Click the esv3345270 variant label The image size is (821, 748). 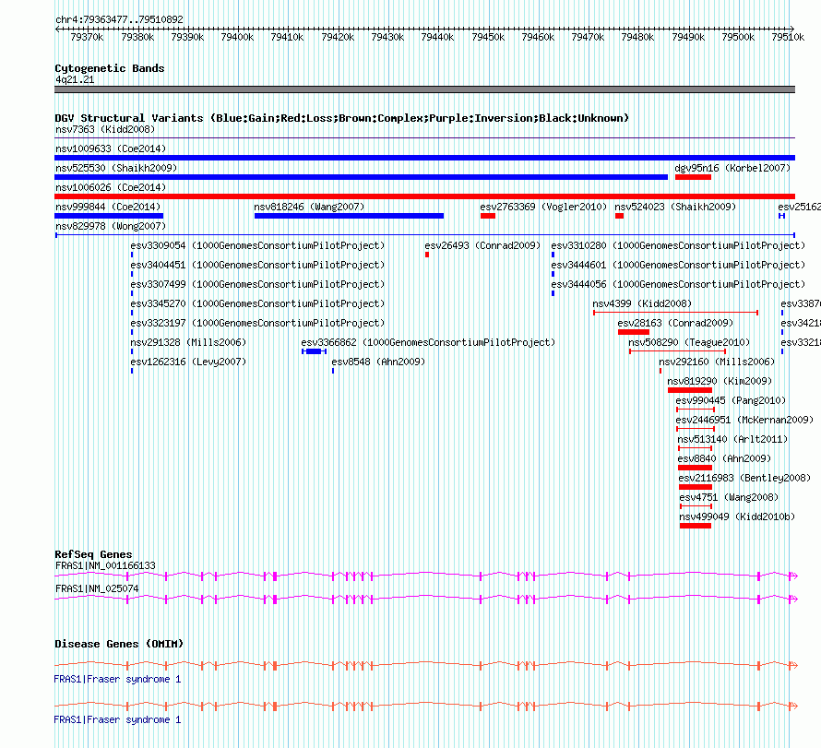257,303
